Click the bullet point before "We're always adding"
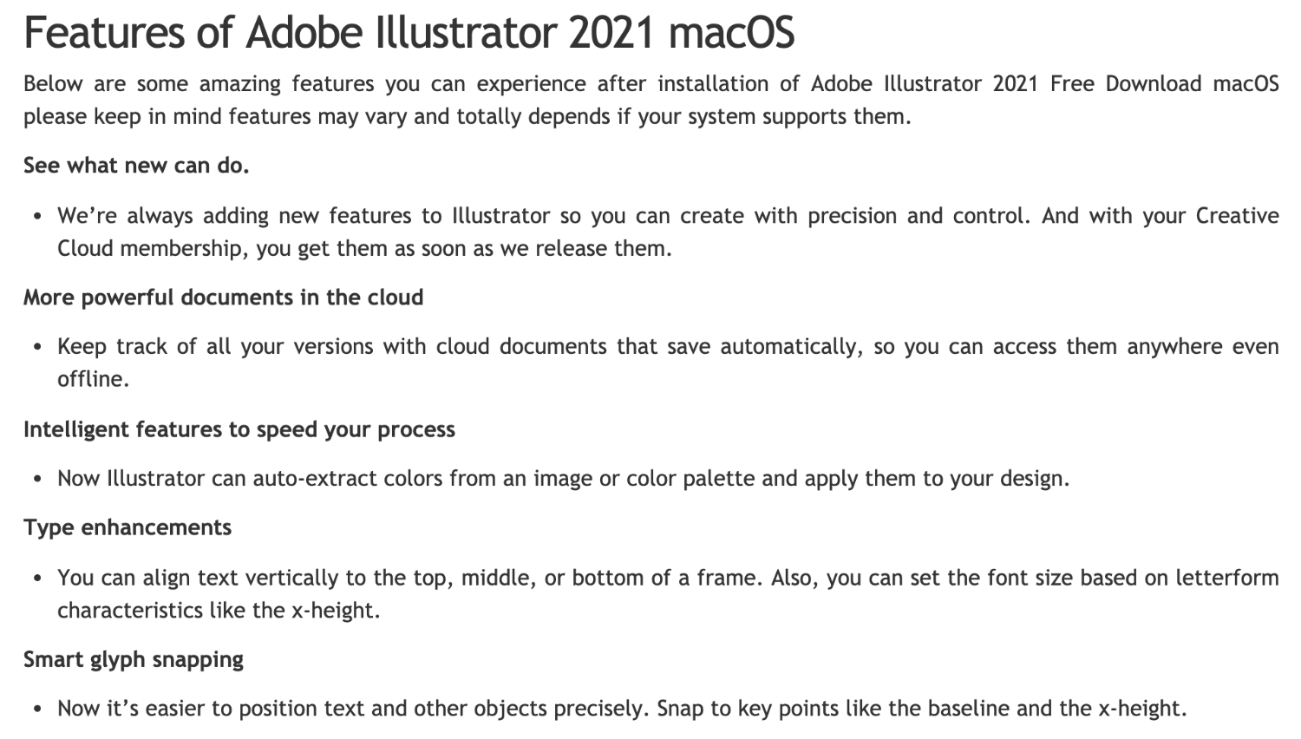Image resolution: width=1301 pixels, height=739 pixels. [37, 216]
